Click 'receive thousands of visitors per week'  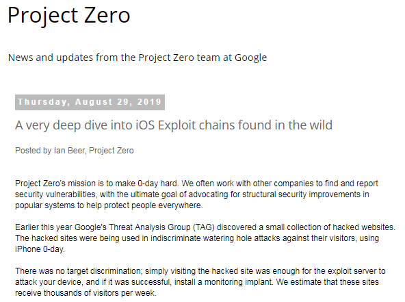[x=85, y=293]
